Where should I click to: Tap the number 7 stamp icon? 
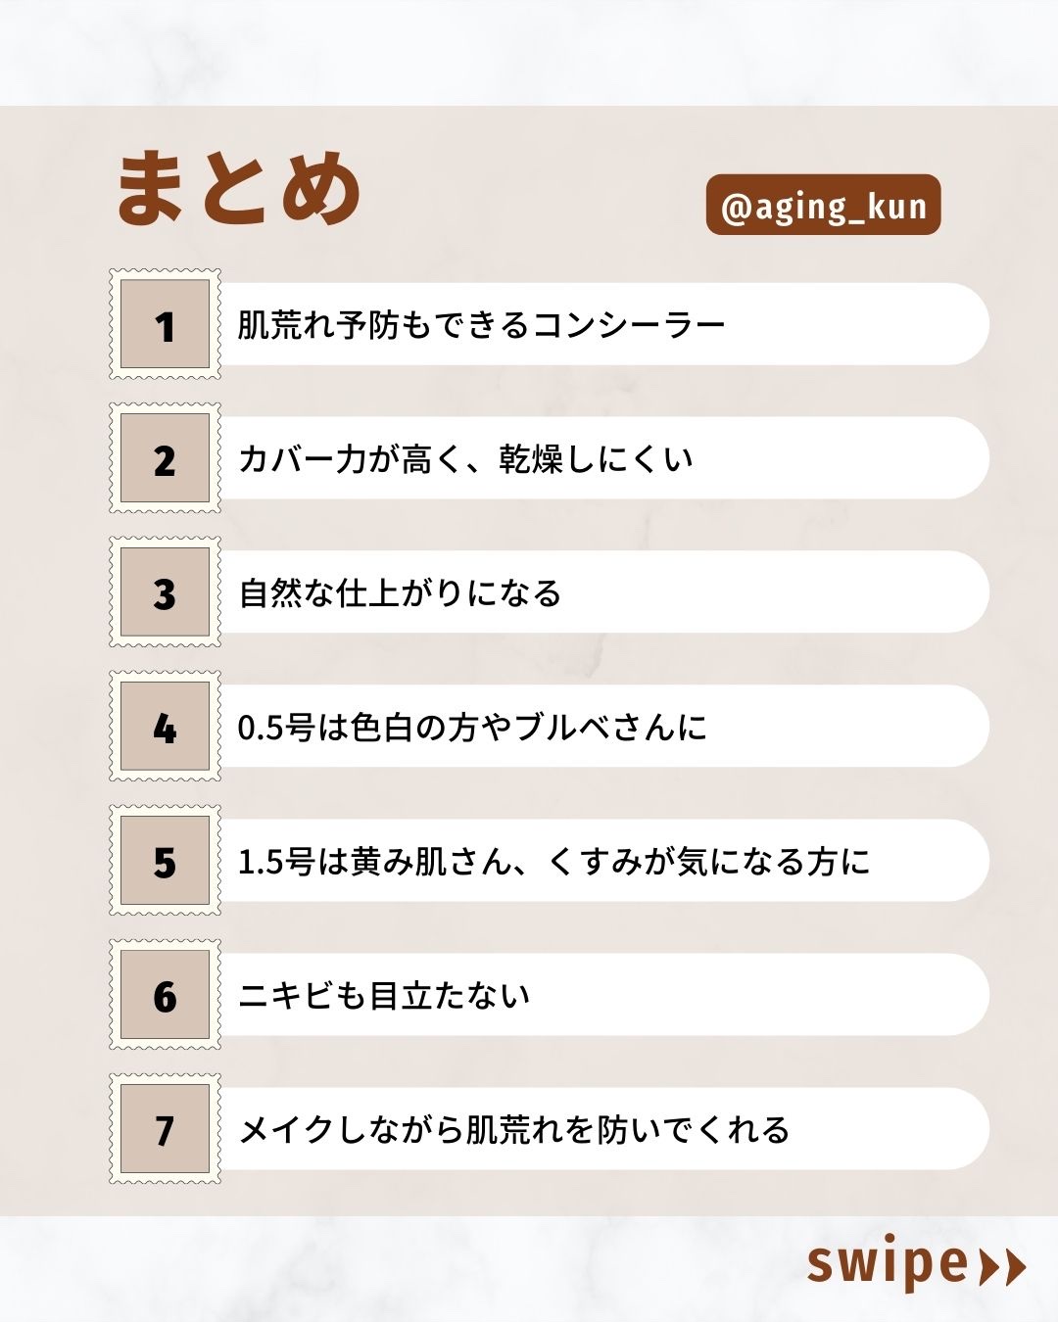[x=165, y=1129]
